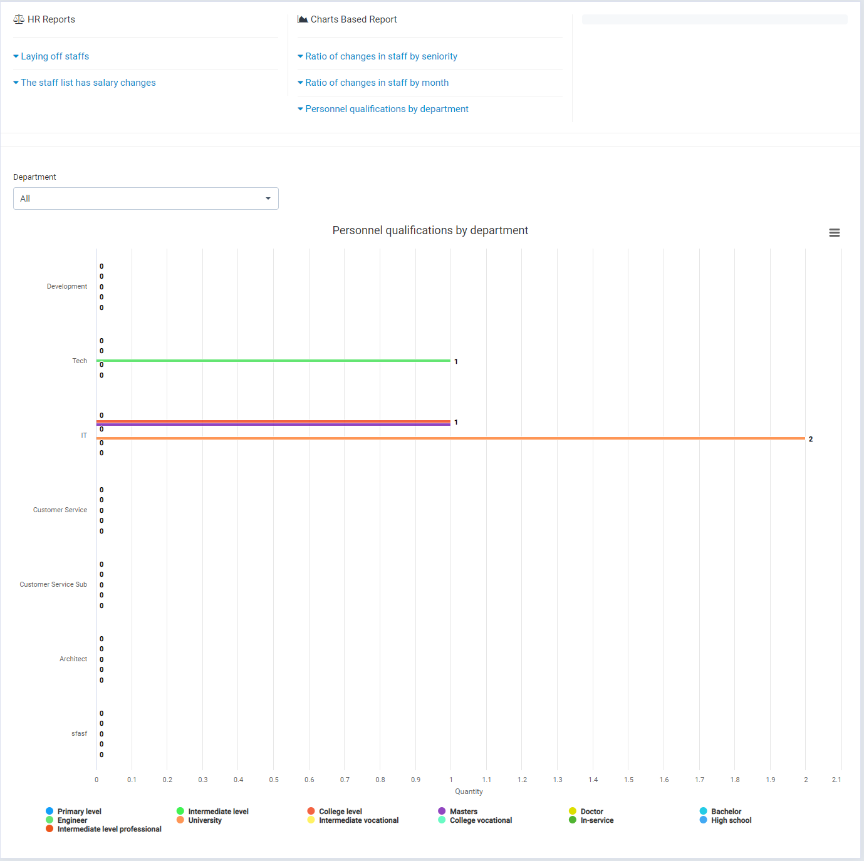This screenshot has height=861, width=864.
Task: Toggle University legend series
Action: (199, 820)
